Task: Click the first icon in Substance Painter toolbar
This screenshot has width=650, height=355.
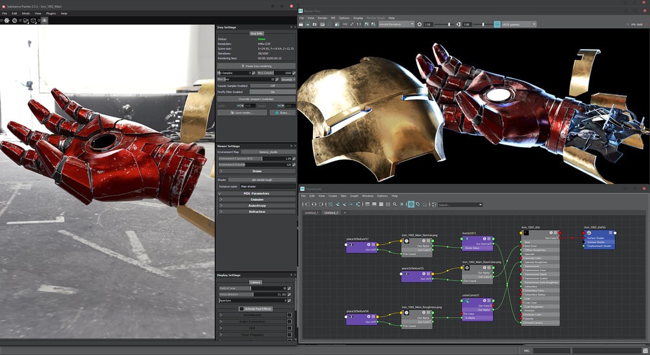Action: point(6,20)
